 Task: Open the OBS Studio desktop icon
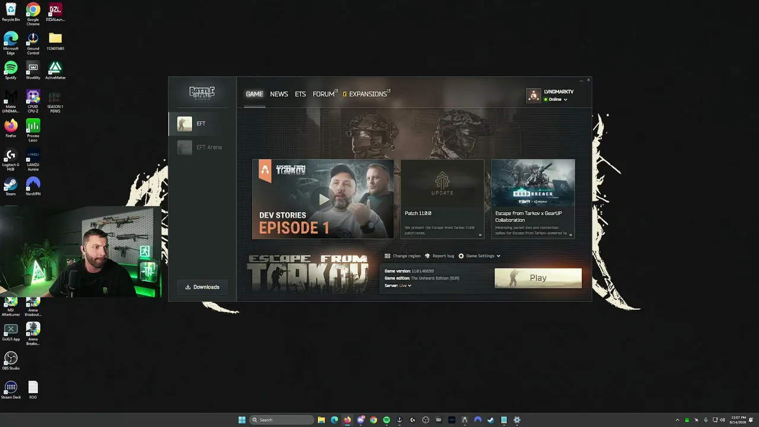pyautogui.click(x=11, y=361)
